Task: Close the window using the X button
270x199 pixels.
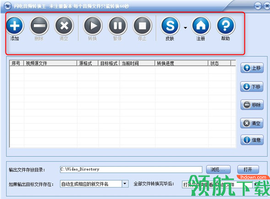Action: point(266,6)
